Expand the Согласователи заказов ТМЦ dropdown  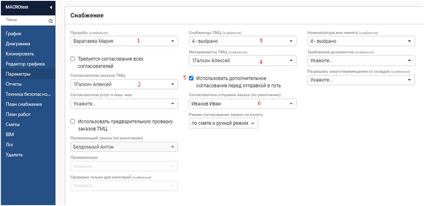[124, 84]
